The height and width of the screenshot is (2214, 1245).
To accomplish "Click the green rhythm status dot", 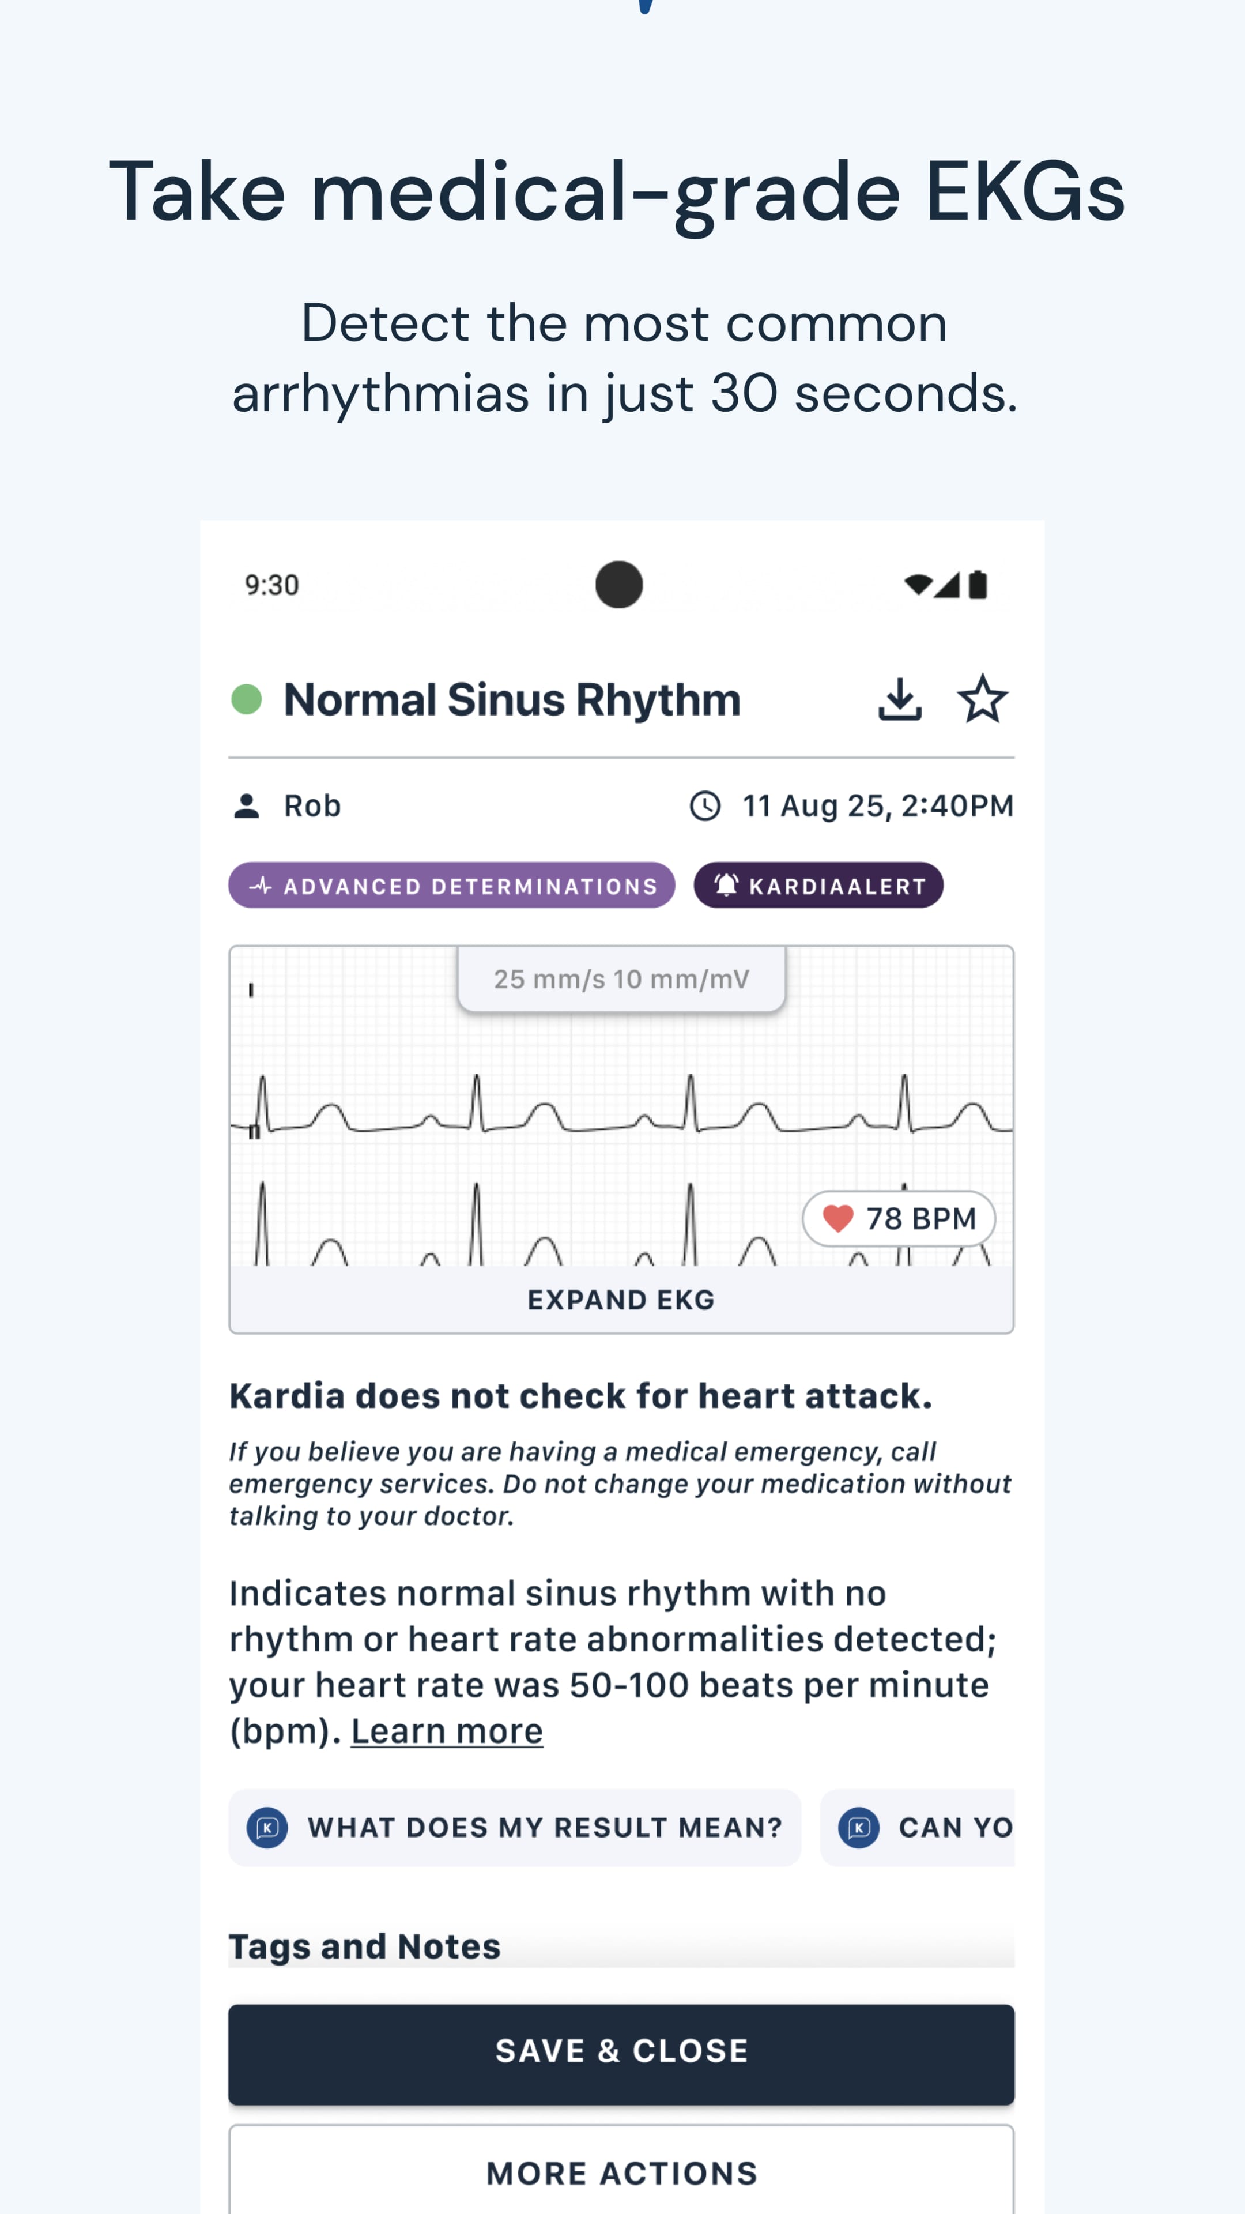I will tap(247, 699).
